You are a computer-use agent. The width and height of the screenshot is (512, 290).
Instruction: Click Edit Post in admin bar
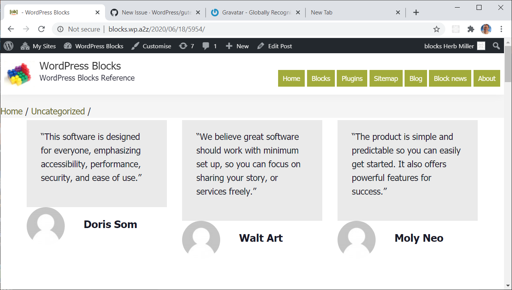pos(275,46)
